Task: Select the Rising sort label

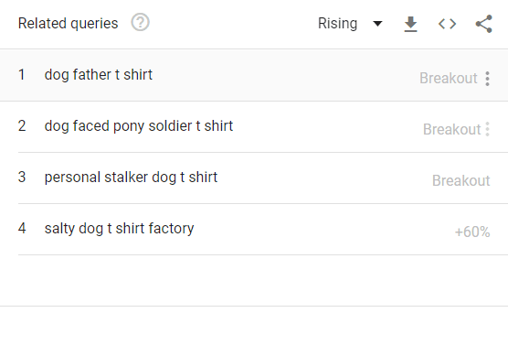Action: pyautogui.click(x=337, y=24)
